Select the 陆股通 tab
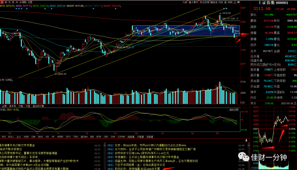This screenshot has height=170, width=297. (131, 137)
